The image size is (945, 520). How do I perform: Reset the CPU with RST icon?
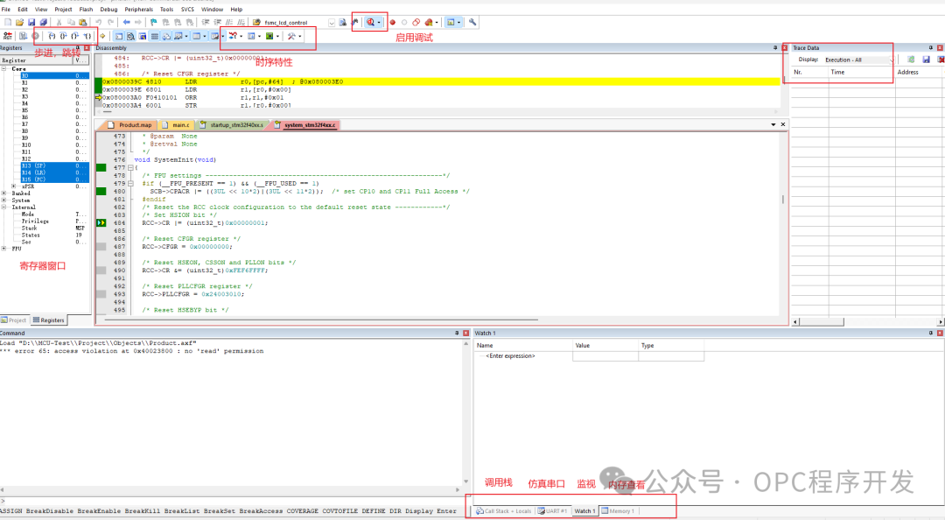click(8, 36)
